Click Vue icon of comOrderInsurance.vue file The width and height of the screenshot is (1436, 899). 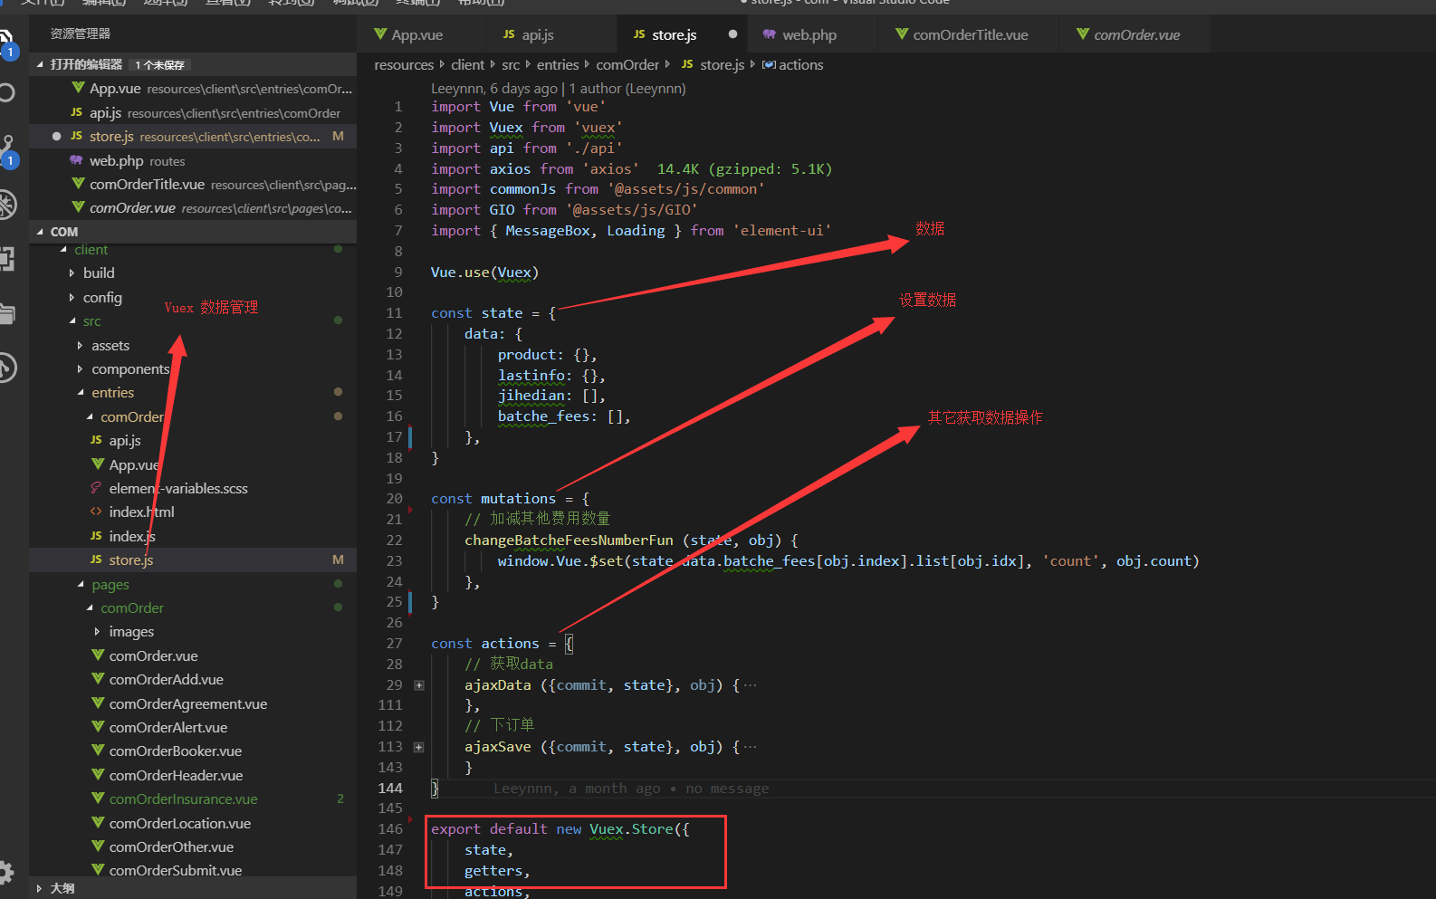point(98,799)
